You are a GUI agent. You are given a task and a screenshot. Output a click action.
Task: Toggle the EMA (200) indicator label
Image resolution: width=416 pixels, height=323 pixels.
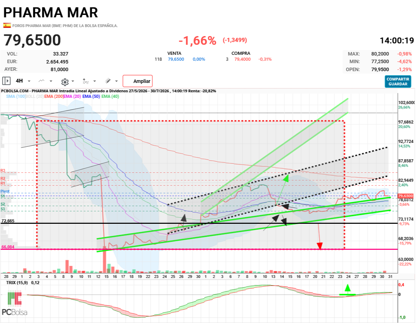click(54, 96)
